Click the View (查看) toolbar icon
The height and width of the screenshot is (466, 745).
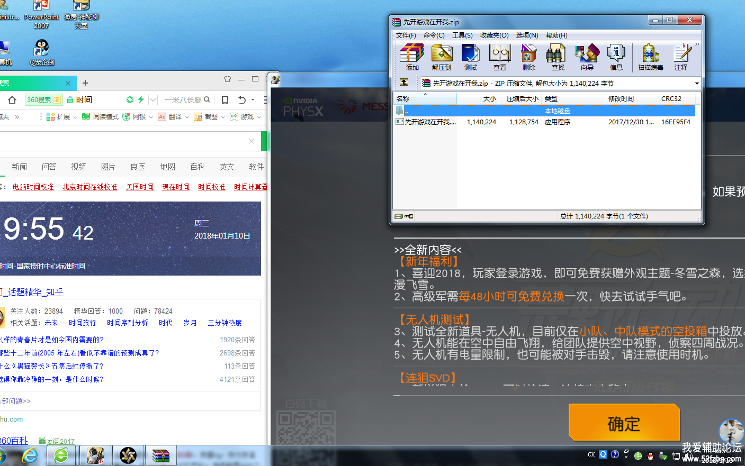499,57
